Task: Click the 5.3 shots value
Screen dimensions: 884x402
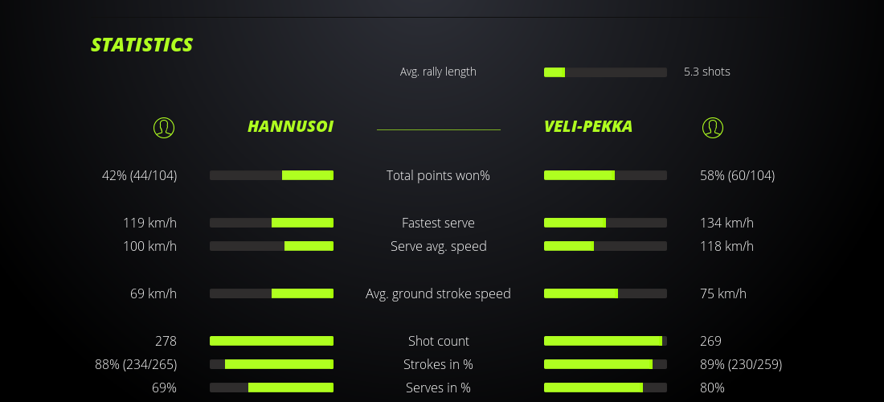Action: [706, 72]
